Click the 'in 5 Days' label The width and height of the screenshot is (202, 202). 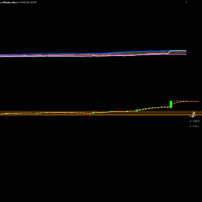point(194,126)
